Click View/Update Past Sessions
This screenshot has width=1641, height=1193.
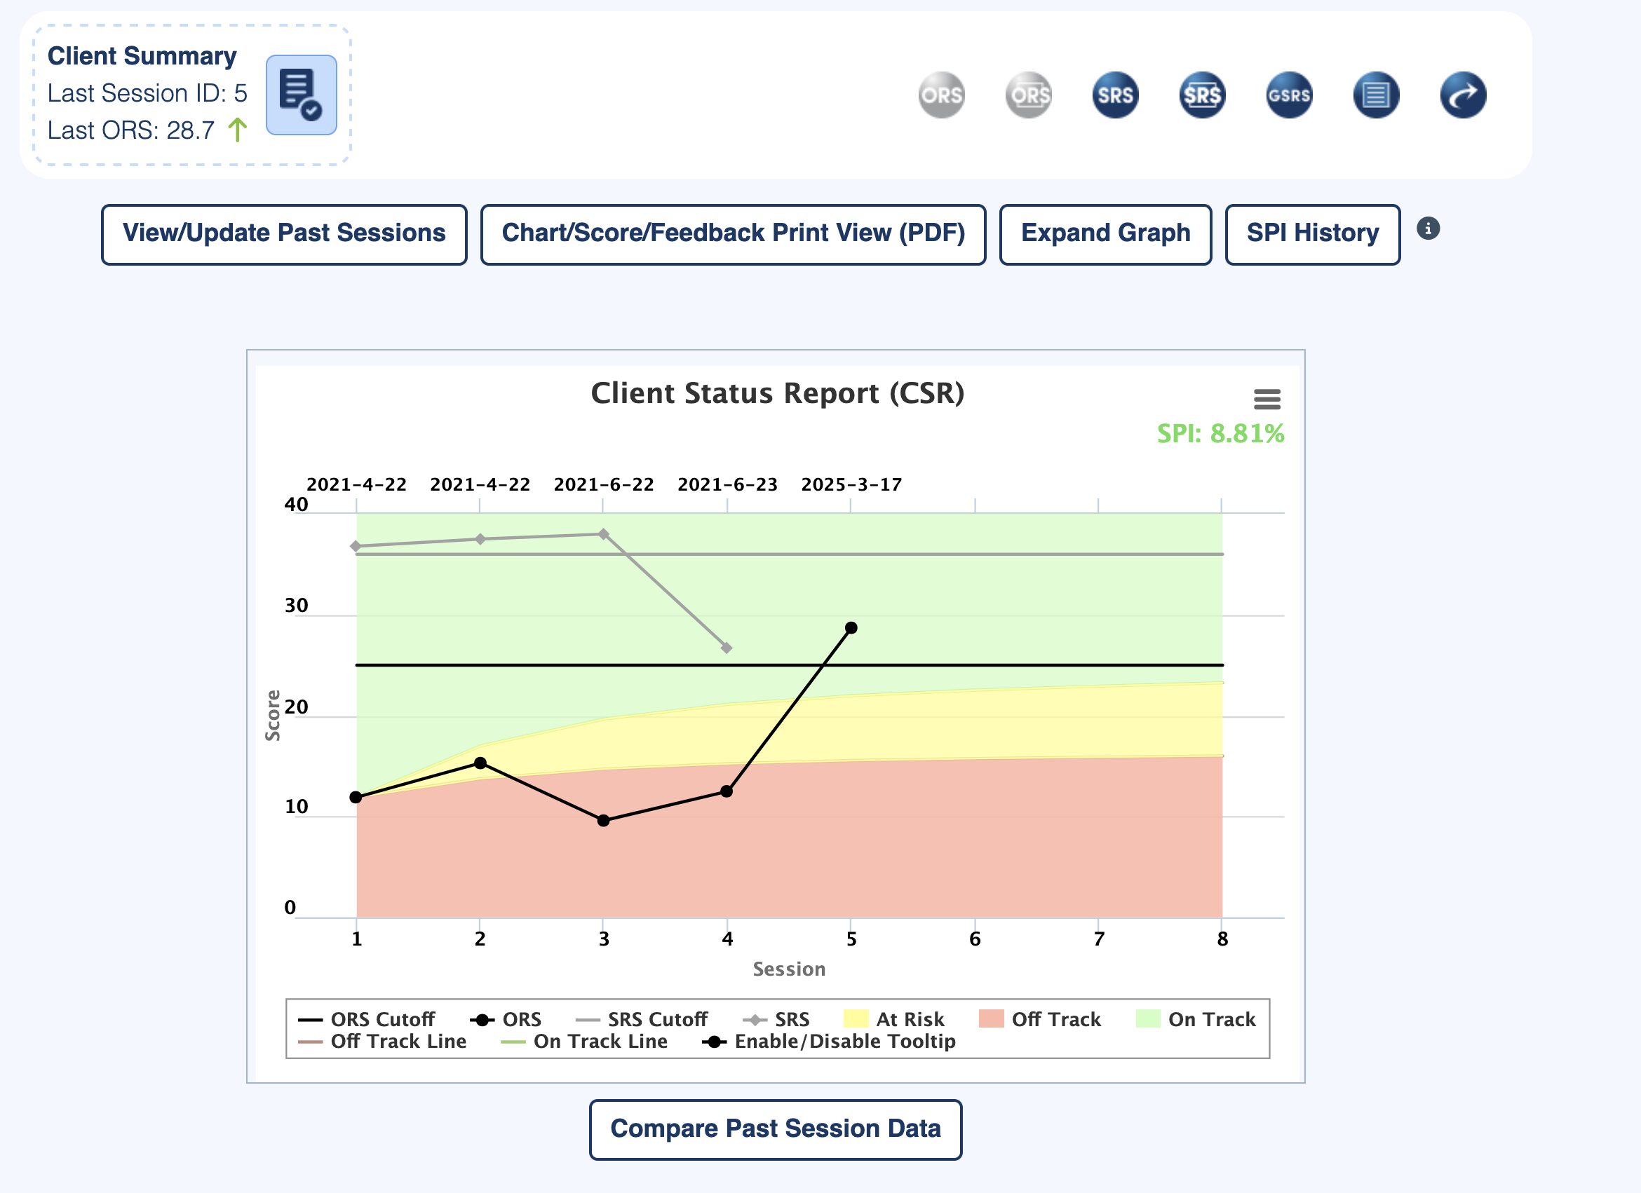[283, 234]
